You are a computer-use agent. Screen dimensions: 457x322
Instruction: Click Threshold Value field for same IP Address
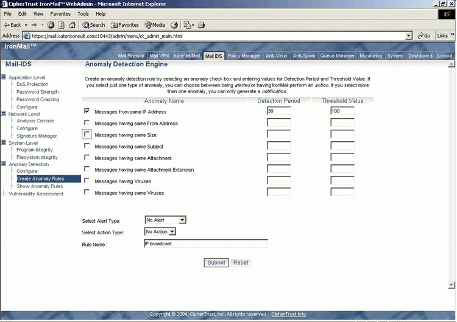tap(342, 111)
